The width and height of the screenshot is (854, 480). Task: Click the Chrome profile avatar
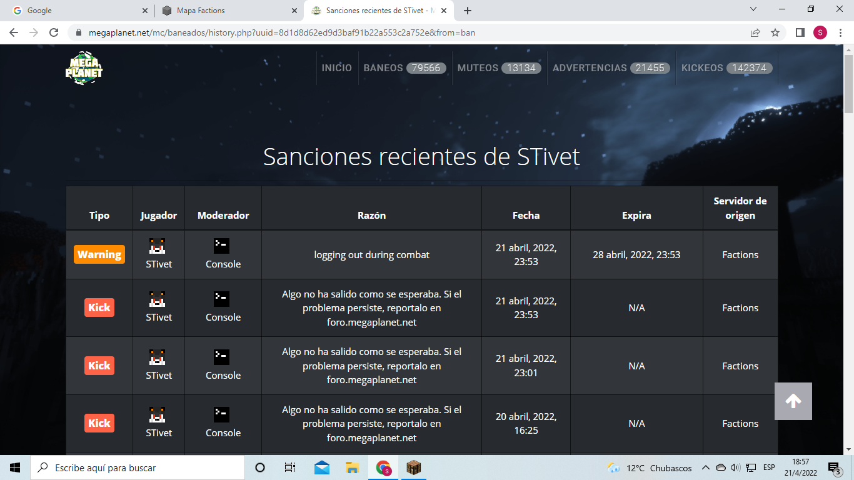[820, 32]
